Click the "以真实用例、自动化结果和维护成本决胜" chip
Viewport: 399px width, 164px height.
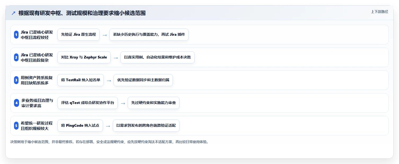(157, 57)
